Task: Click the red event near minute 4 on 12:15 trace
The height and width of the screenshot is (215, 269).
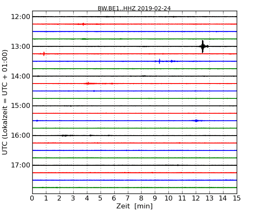Action: click(x=83, y=24)
